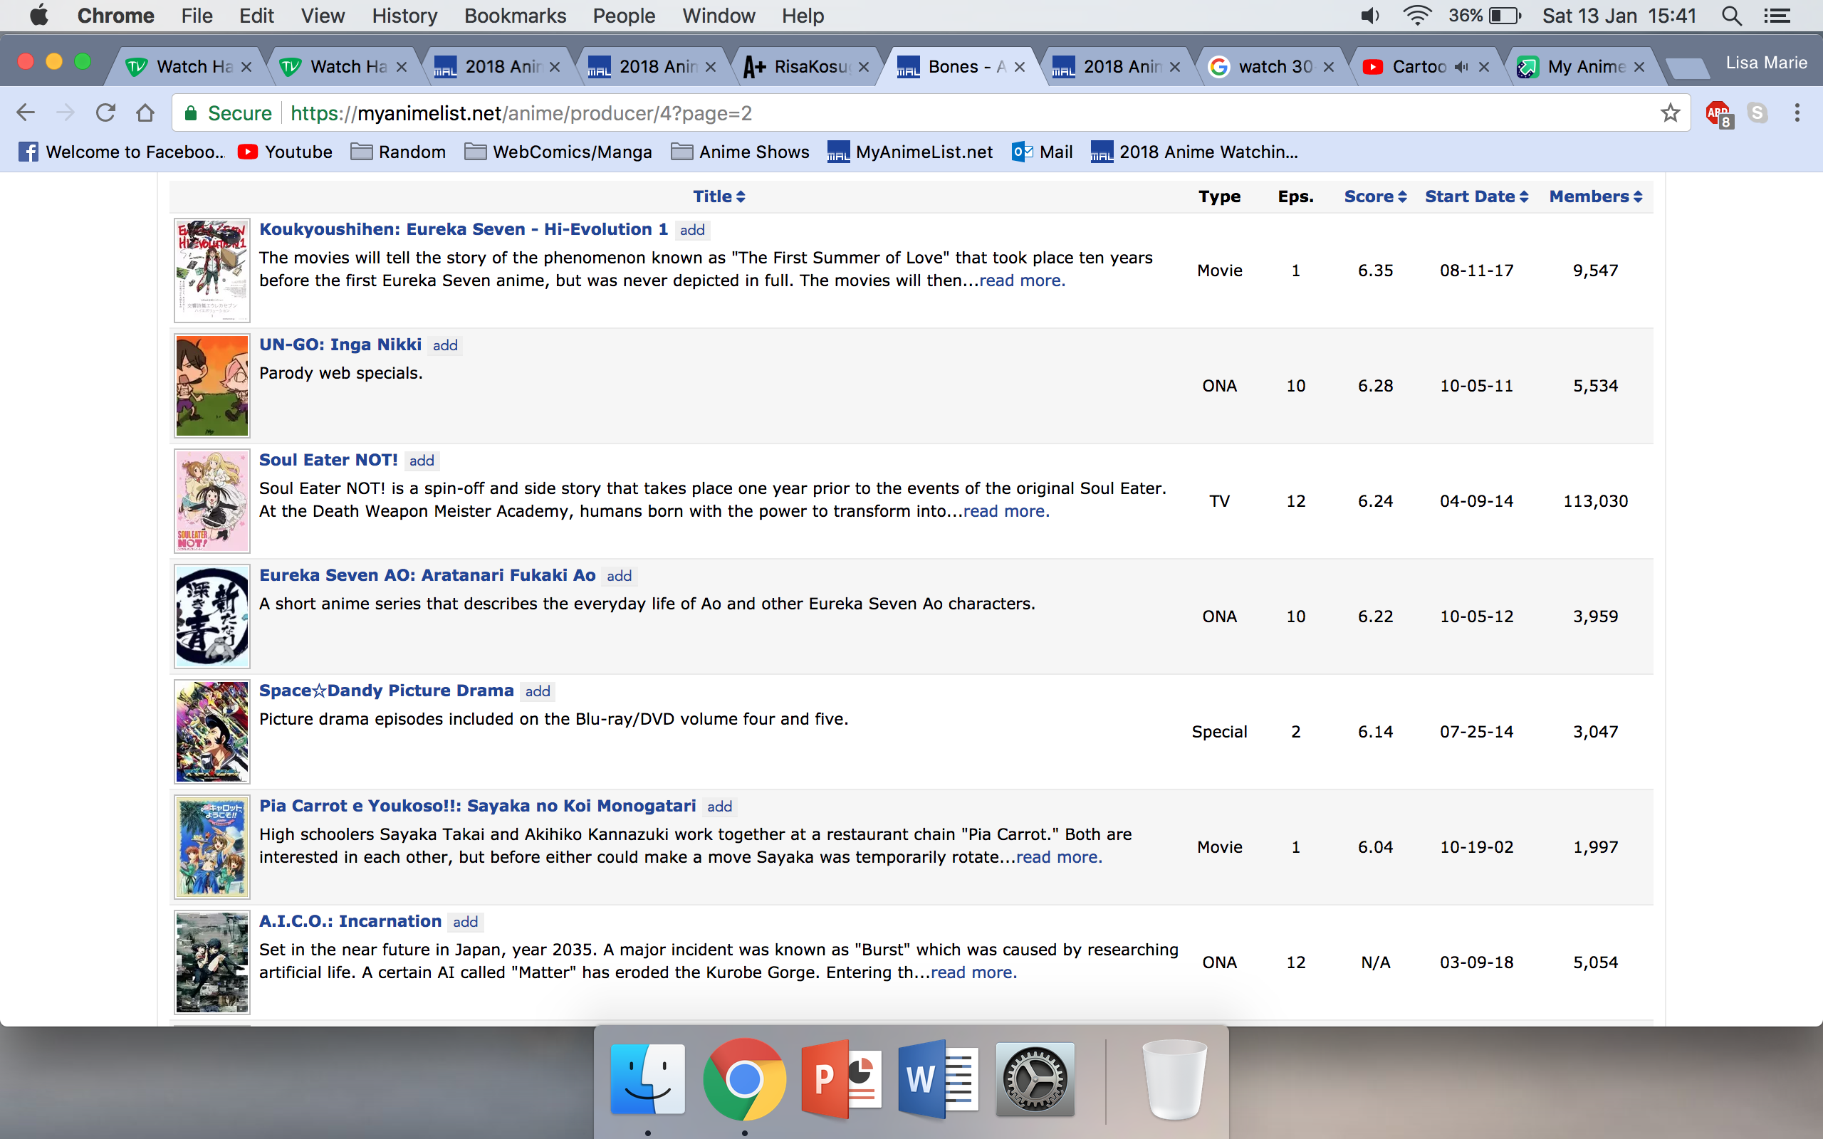Open System Preferences in the dock
The image size is (1823, 1139).
tap(1035, 1079)
